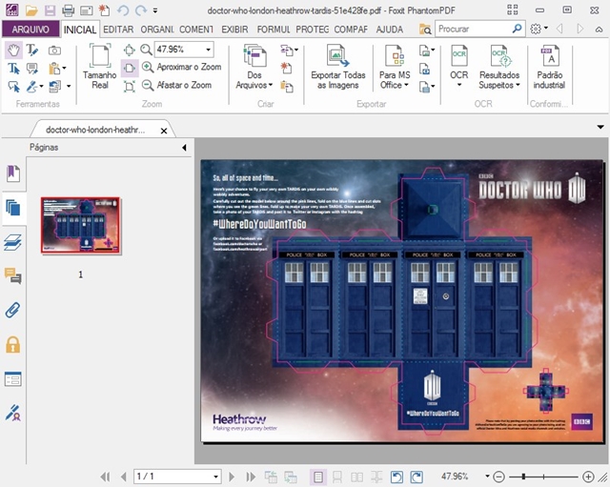610x487 pixels.
Task: Open the Layers panel icon
Action: coord(12,242)
